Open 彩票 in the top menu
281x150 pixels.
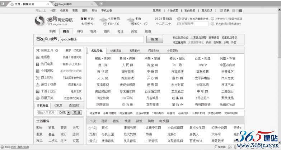click(75, 10)
